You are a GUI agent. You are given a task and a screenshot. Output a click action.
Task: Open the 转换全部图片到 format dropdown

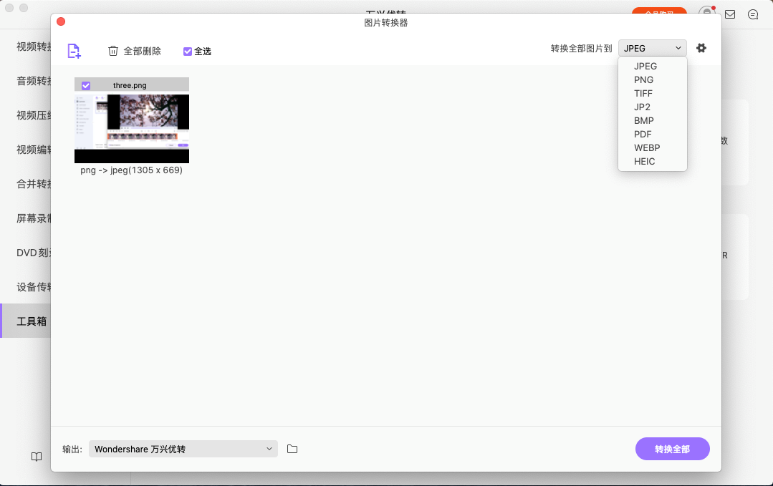tap(651, 47)
